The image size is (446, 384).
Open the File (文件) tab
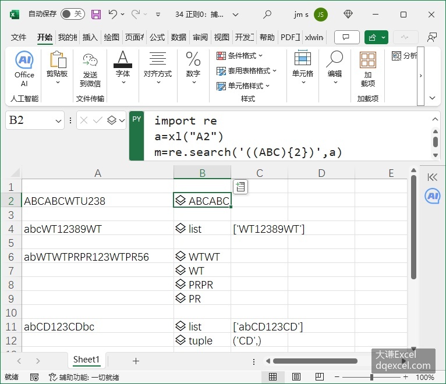19,37
